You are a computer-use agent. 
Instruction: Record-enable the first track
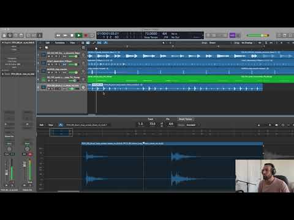(x=56, y=56)
